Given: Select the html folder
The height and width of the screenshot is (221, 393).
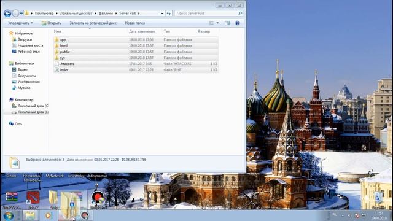Looking at the screenshot, I should [x=136, y=45].
